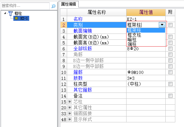The image size is (184, 127).
Task: Expand the 显示样式 property group
Action: (70, 119)
